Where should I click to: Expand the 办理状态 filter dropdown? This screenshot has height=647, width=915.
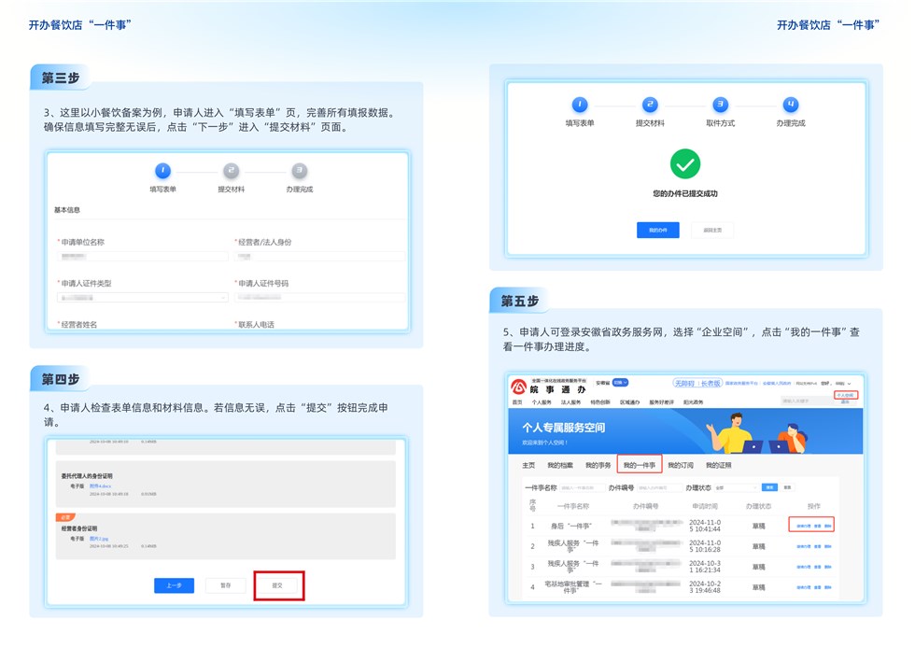pos(737,487)
